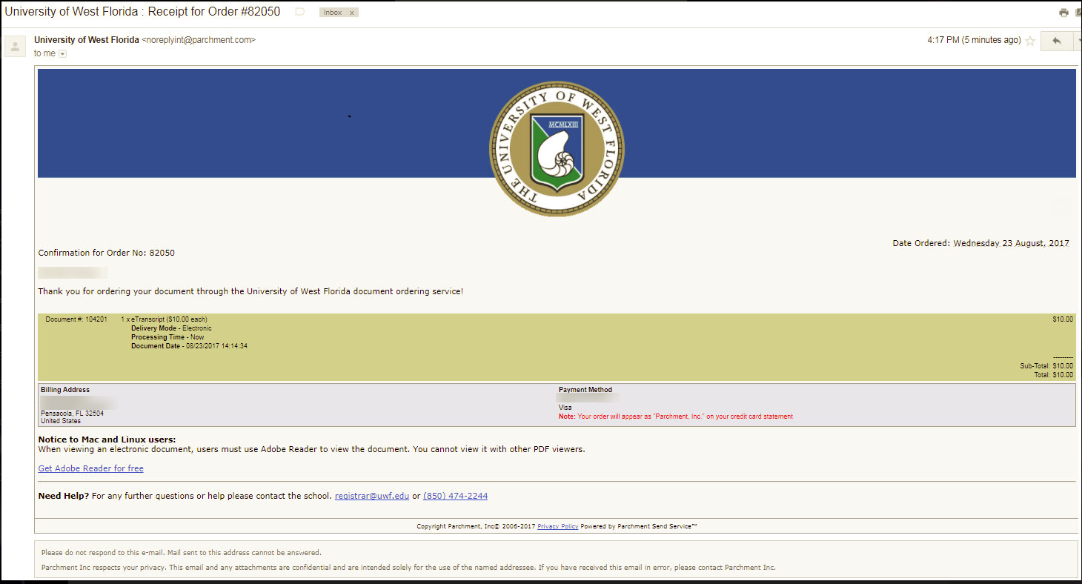The width and height of the screenshot is (1082, 584).
Task: Select the Document Date 08/23/2017 line
Action: click(189, 346)
